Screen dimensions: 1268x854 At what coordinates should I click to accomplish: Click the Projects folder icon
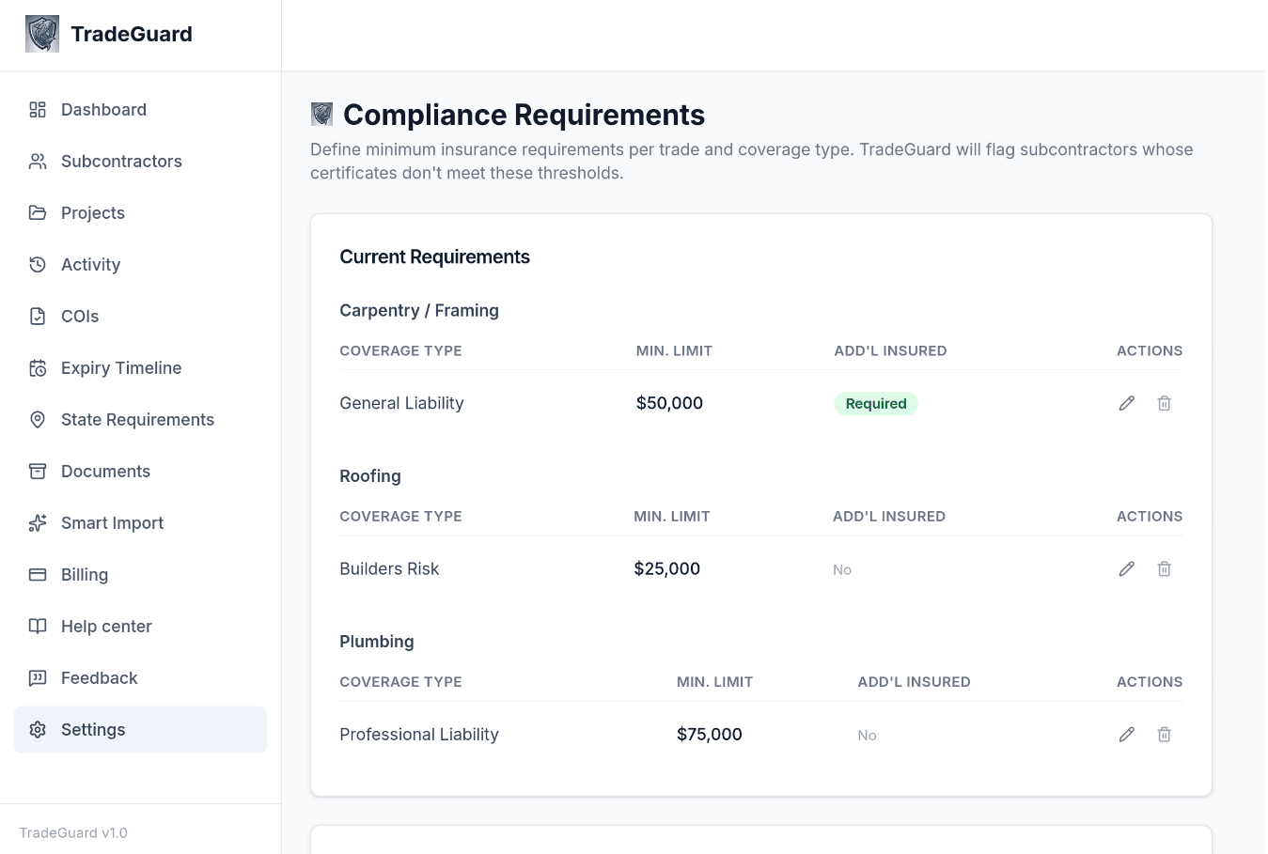pyautogui.click(x=38, y=213)
